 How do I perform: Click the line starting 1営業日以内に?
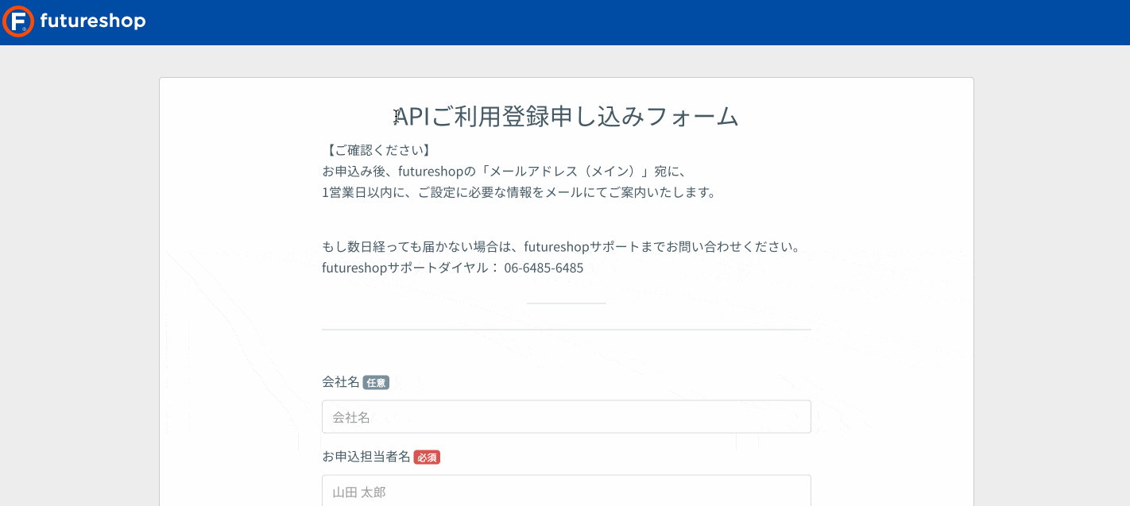click(519, 192)
